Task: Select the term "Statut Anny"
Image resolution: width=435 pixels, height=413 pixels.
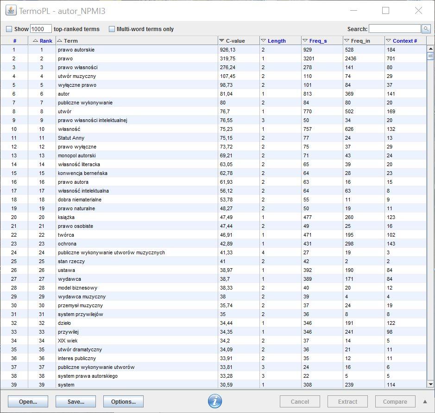Action: 71,138
